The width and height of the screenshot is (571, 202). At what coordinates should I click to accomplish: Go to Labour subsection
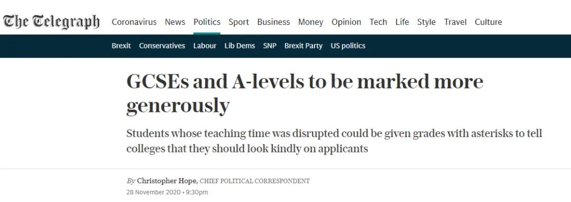[x=205, y=46]
